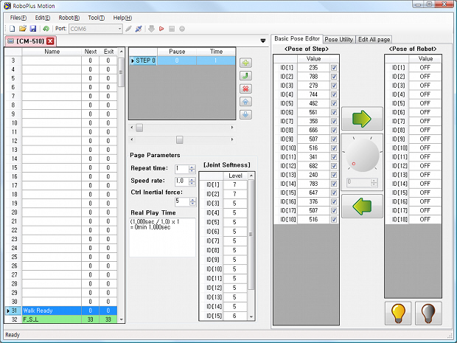Move step down with down arrow icon

click(x=245, y=114)
